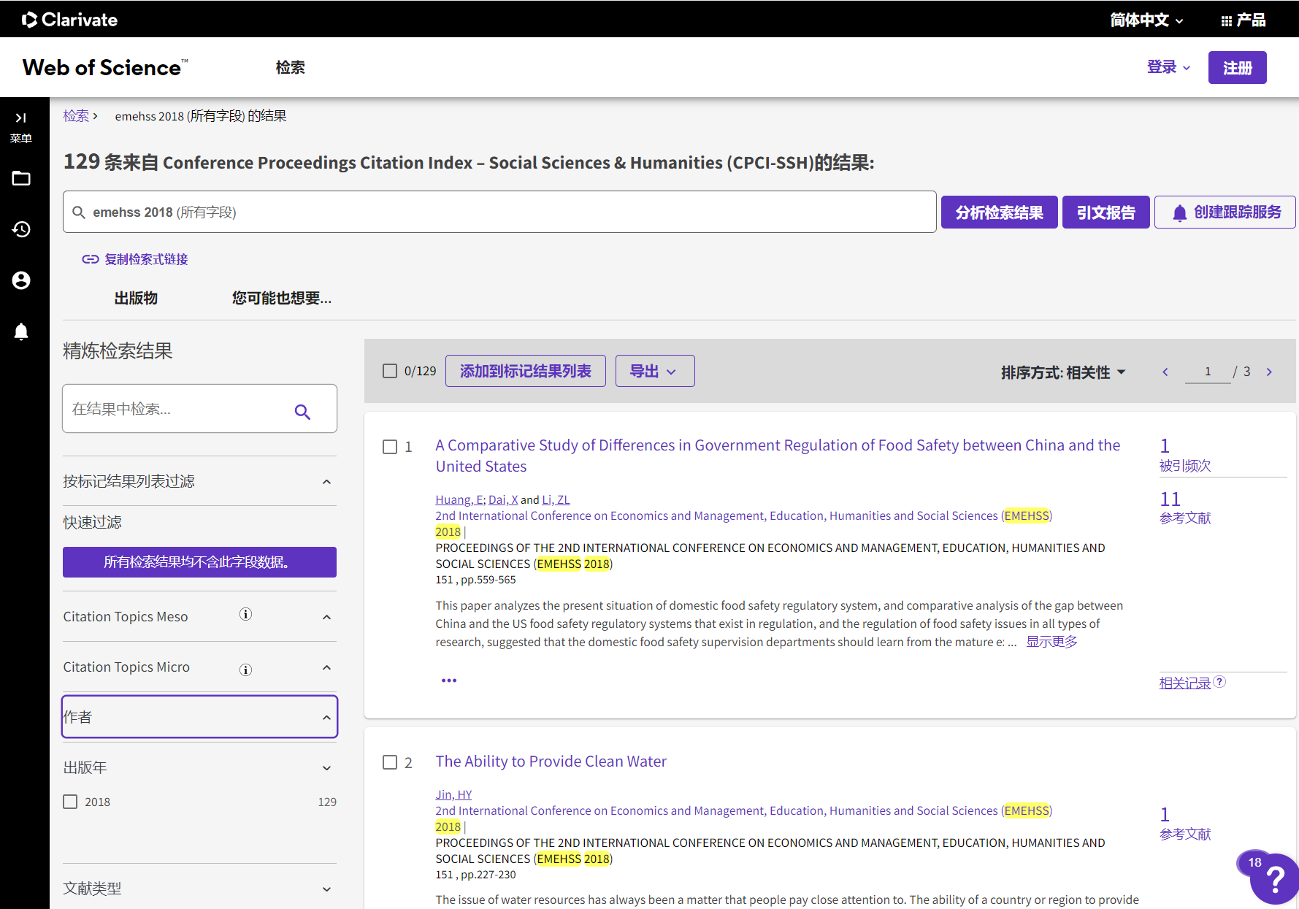The width and height of the screenshot is (1299, 909).
Task: Switch to the 出版物 tab
Action: coord(136,298)
